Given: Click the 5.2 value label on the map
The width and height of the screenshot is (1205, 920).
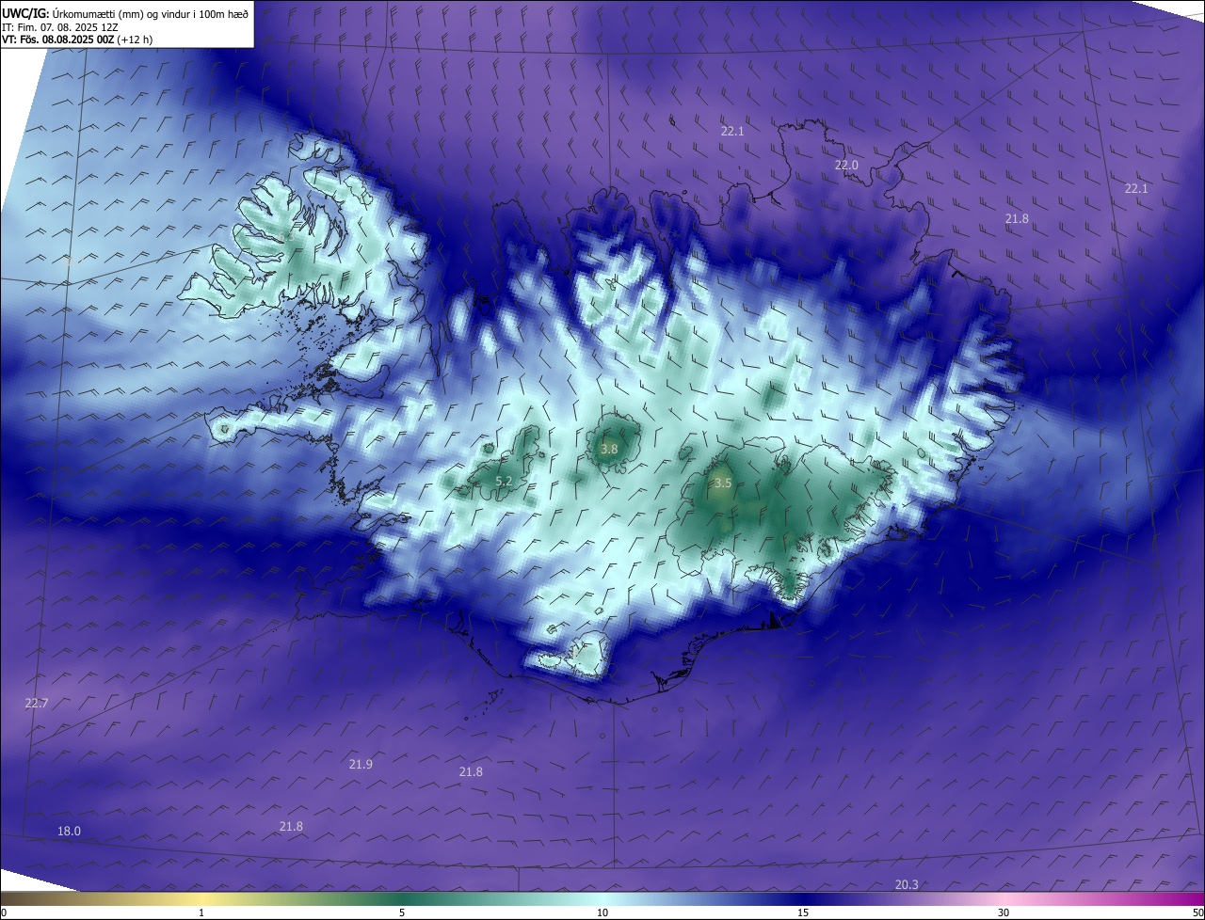Looking at the screenshot, I should pyautogui.click(x=504, y=482).
